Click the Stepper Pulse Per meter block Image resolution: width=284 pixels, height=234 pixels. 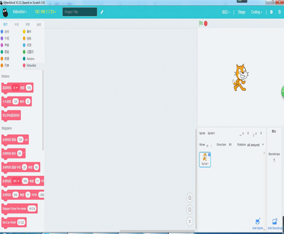19,208
